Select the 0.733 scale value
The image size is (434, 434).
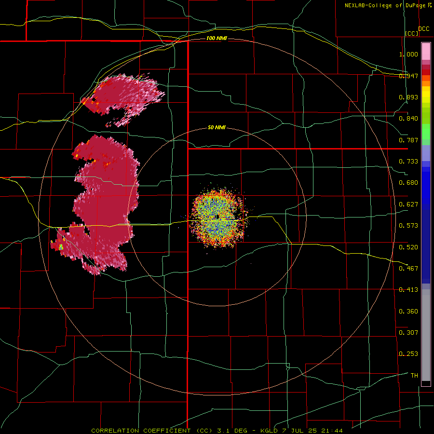[408, 162]
